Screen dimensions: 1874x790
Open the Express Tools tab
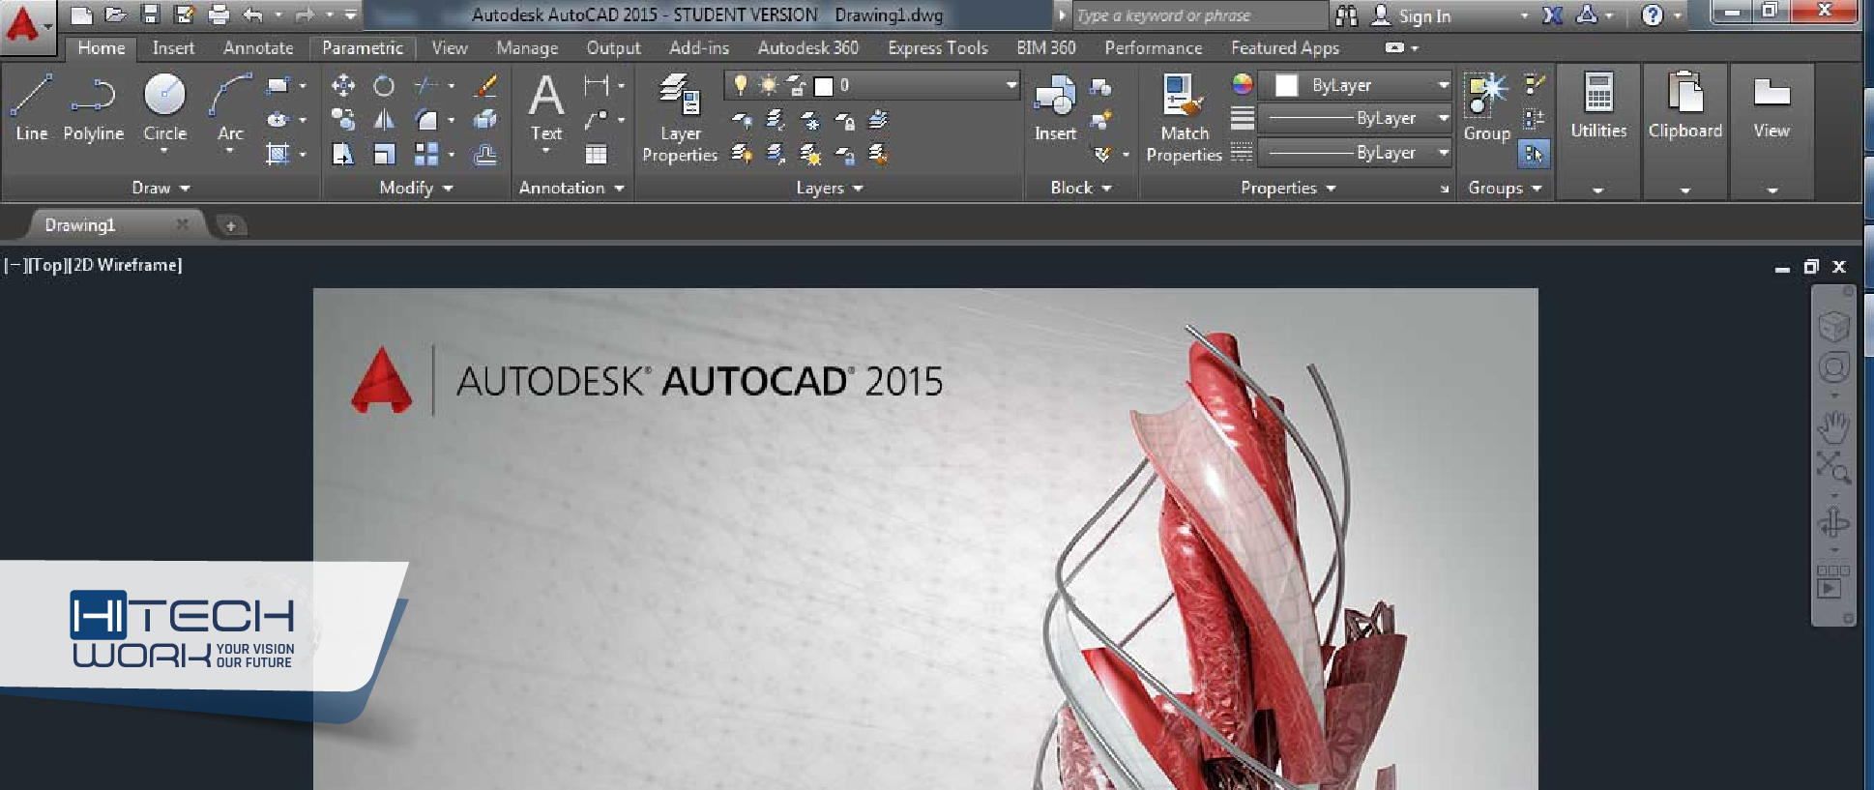point(938,47)
